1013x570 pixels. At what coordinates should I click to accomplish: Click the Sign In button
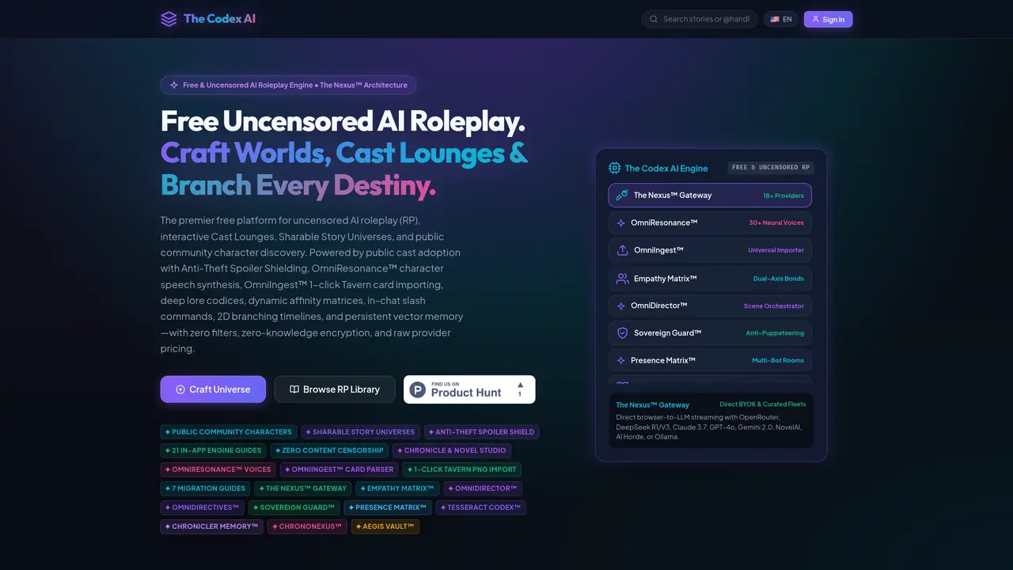[x=828, y=19]
